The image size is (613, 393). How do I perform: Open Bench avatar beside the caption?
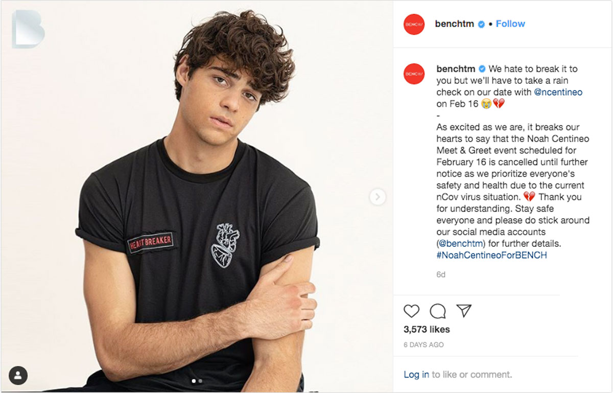(414, 74)
